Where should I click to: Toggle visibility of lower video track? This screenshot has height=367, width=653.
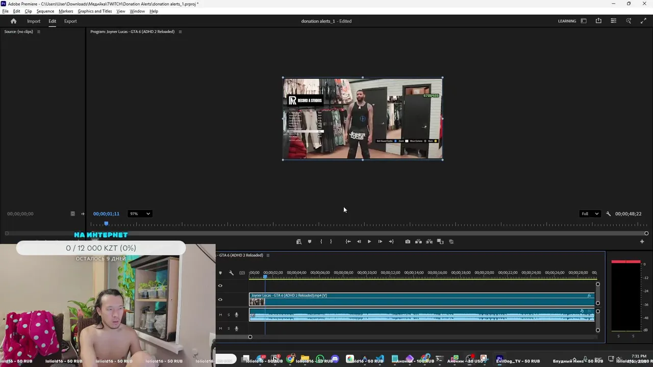(220, 300)
